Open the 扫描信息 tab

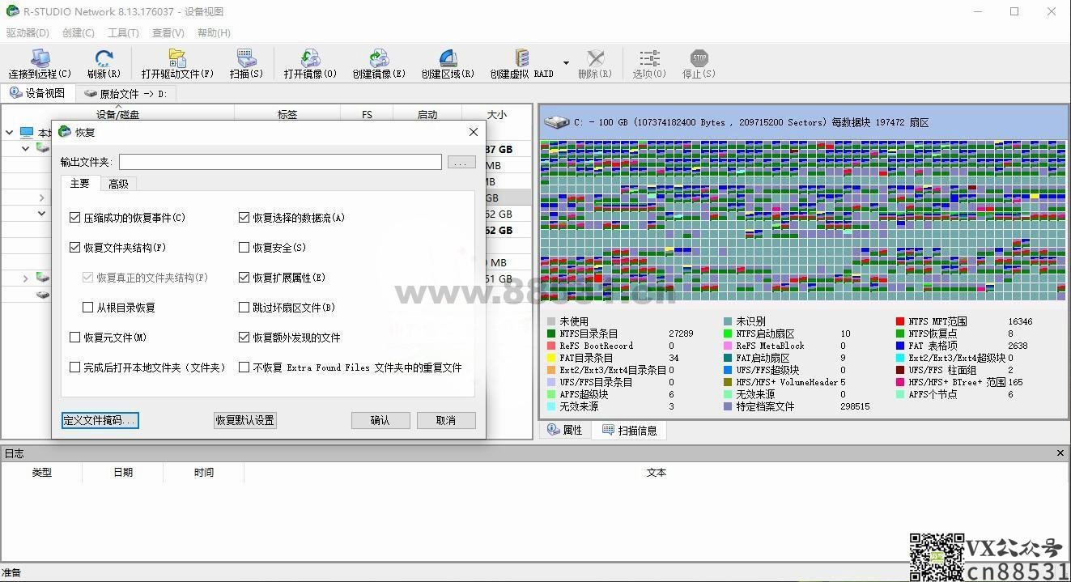click(x=629, y=431)
